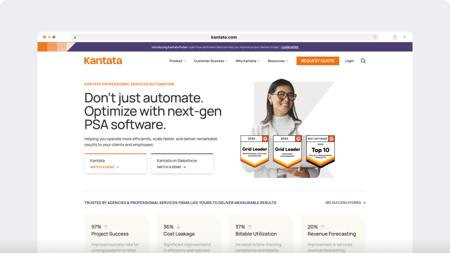Image resolution: width=450 pixels, height=253 pixels.
Task: Click the REQUEST QUOTE button
Action: (317, 61)
